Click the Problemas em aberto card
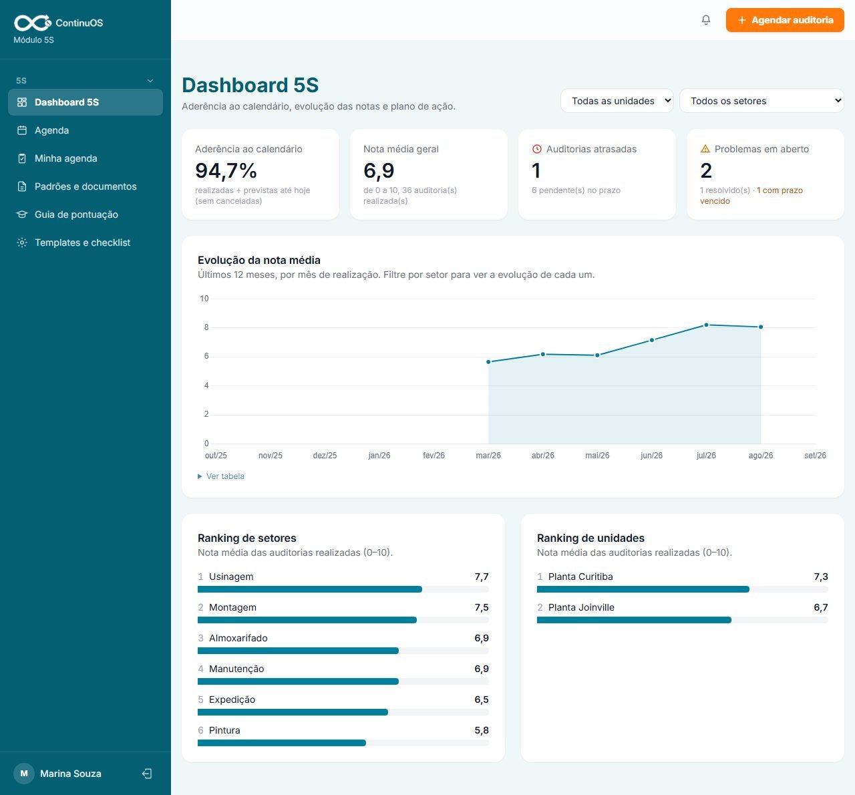 click(765, 174)
